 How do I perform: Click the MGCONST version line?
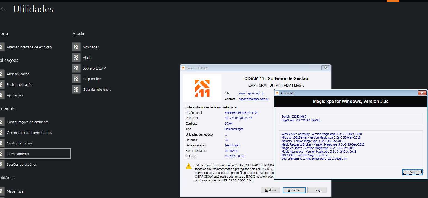coord(305,155)
